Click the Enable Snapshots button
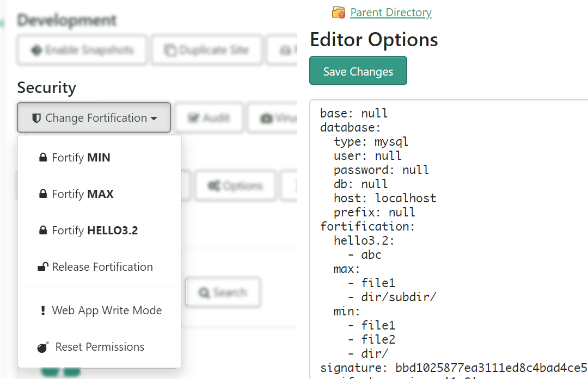Image resolution: width=588 pixels, height=379 pixels. pyautogui.click(x=82, y=51)
